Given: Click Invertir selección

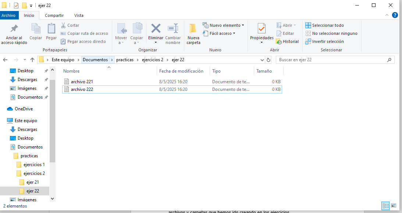Looking at the screenshot, I should pyautogui.click(x=328, y=41).
